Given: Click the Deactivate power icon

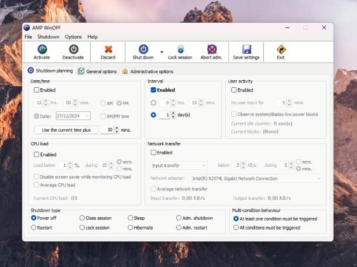Looking at the screenshot, I should pyautogui.click(x=74, y=49).
